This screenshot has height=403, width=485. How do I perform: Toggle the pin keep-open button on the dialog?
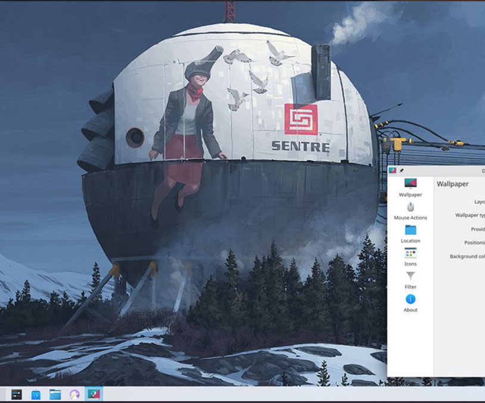click(x=401, y=170)
